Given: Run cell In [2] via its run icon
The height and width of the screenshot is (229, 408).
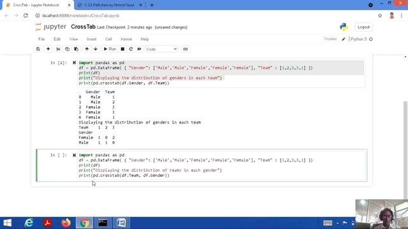Looking at the screenshot, I should pos(74,63).
